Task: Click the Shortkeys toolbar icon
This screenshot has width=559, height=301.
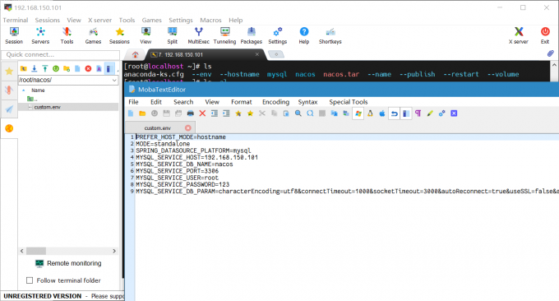Action: pos(330,35)
